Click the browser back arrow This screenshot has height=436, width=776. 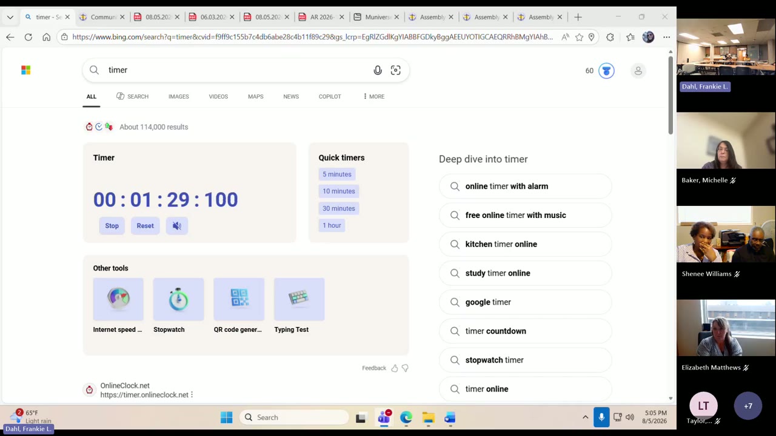(10, 37)
